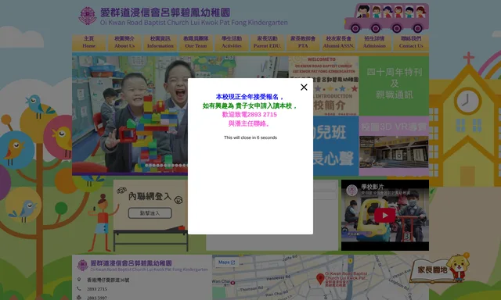Click the popup phone number 2893 2715
The width and height of the screenshot is (501, 300).
click(x=262, y=114)
